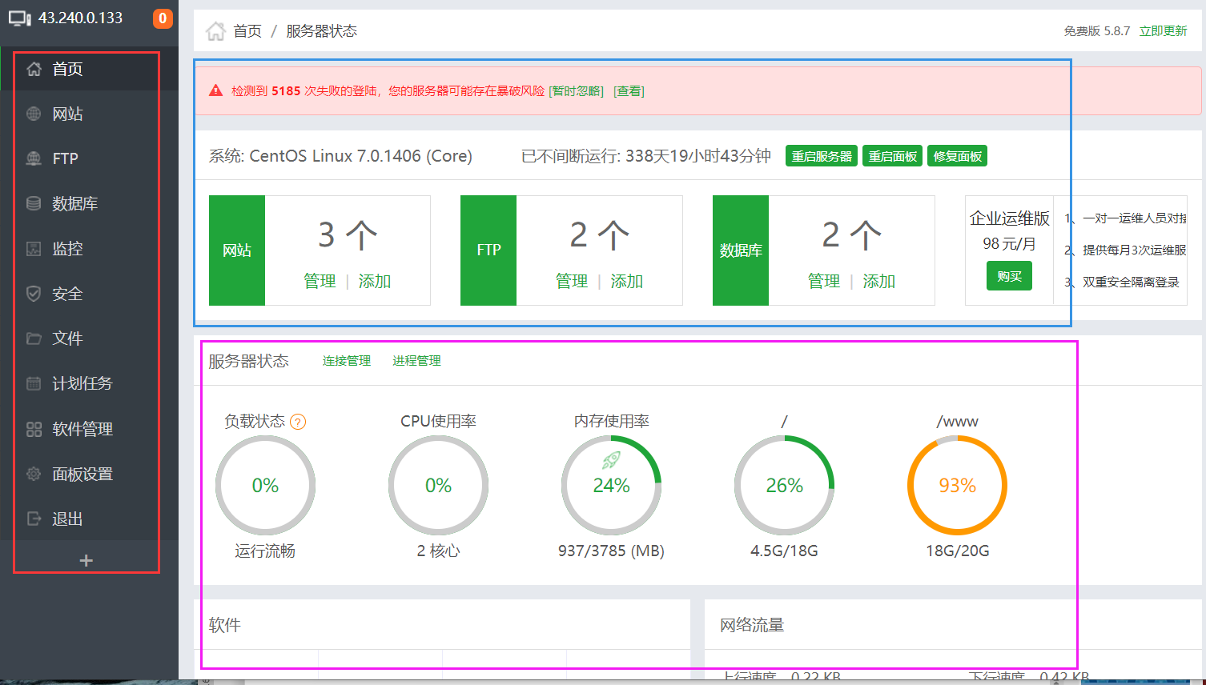The width and height of the screenshot is (1206, 685).
Task: Click the 重启面板 button
Action: pos(893,156)
